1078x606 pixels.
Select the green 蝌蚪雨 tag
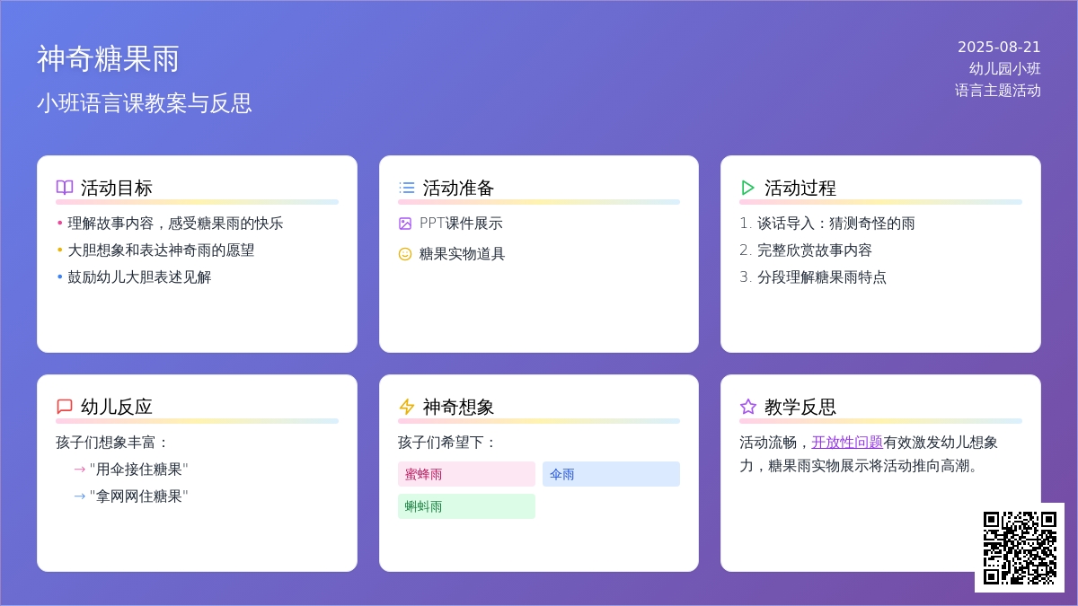[466, 506]
